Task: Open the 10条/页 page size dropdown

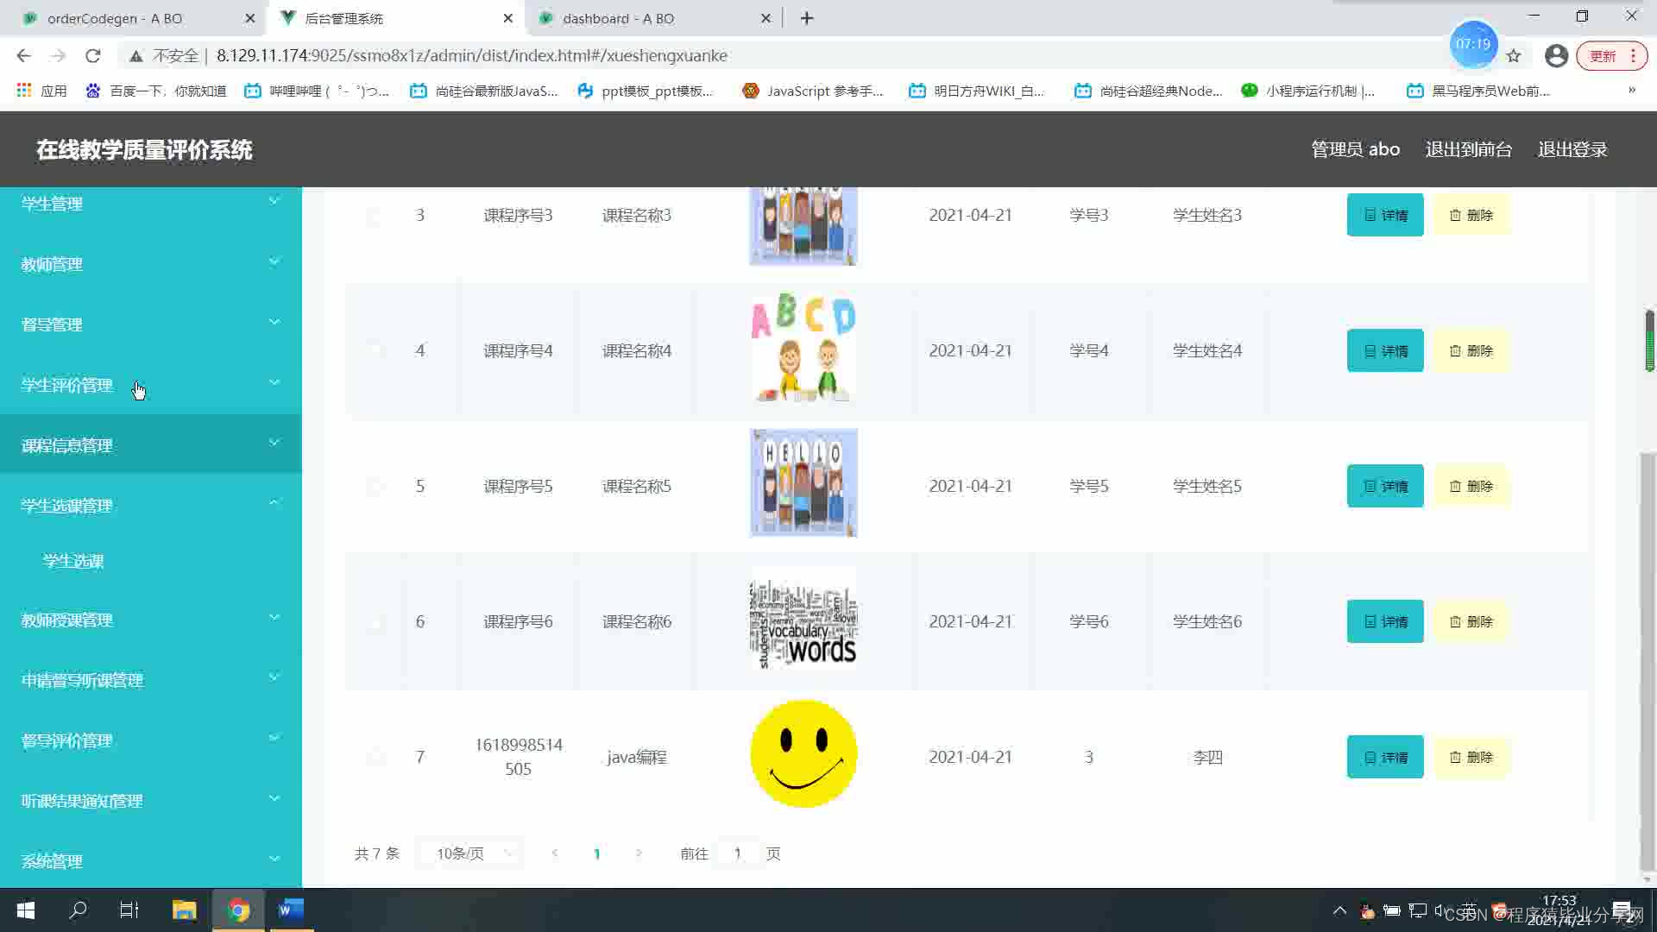Action: (x=471, y=853)
